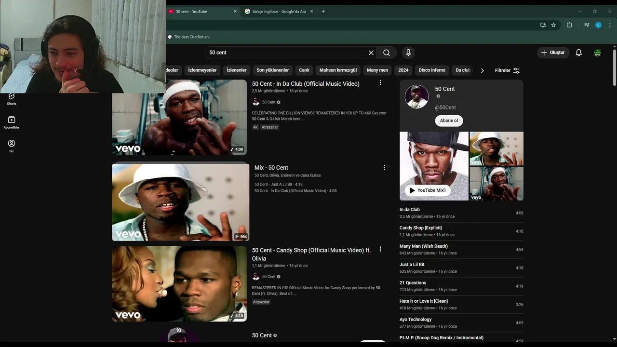Select the İzlenenler filter chip
The image size is (617, 347).
(x=237, y=70)
